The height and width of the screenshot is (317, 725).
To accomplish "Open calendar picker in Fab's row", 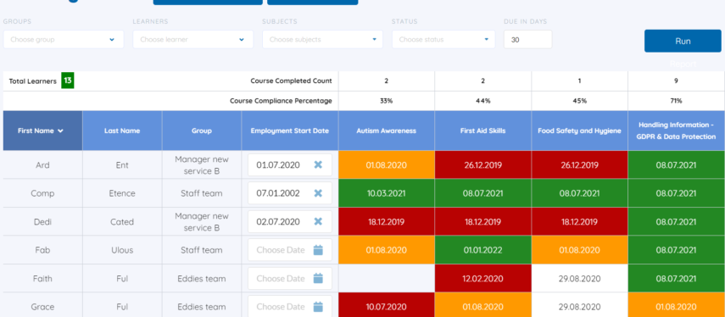I will coord(318,250).
